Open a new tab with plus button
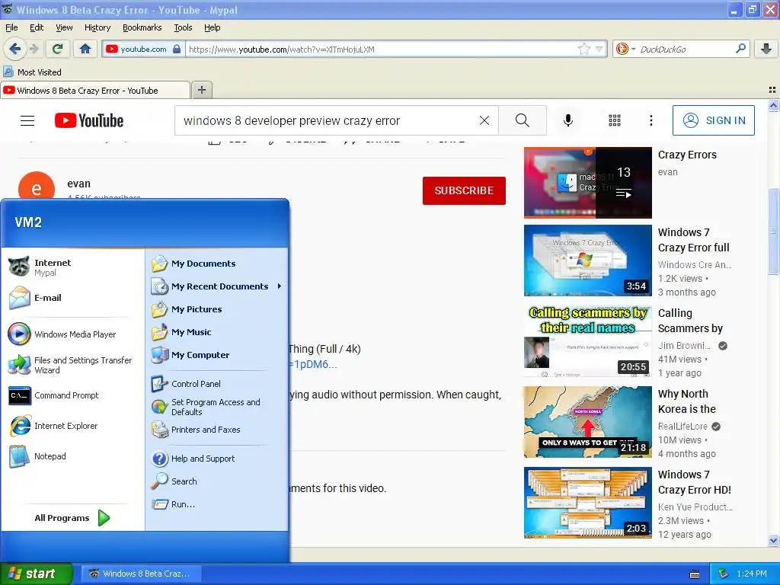 pyautogui.click(x=201, y=90)
